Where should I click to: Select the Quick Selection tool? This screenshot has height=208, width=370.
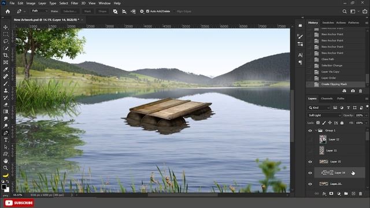click(x=5, y=49)
